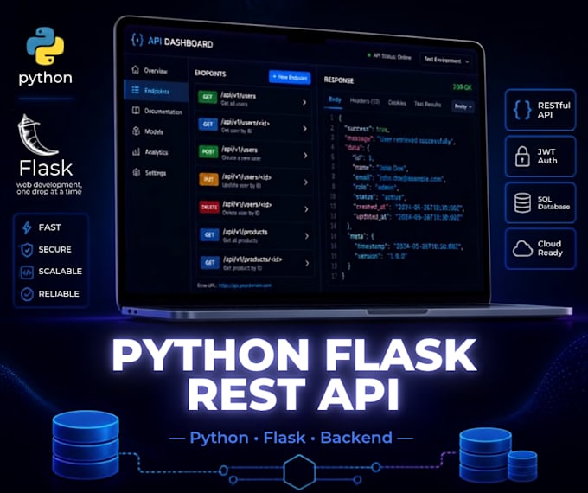The width and height of the screenshot is (588, 493).
Task: Expand the Get product by ID chevron
Action: (x=307, y=264)
